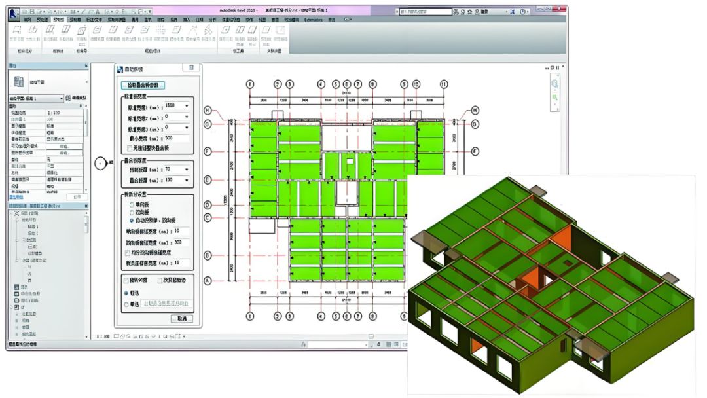This screenshot has height=398, width=707.
Task: Select the 自动识别单、双向板 radio button
Action: [x=132, y=221]
